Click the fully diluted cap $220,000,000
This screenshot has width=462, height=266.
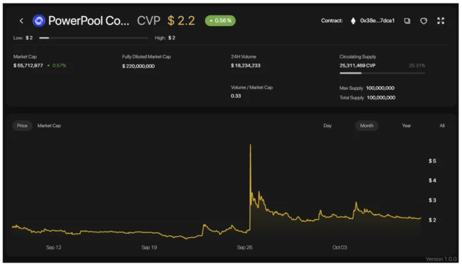pyautogui.click(x=138, y=66)
